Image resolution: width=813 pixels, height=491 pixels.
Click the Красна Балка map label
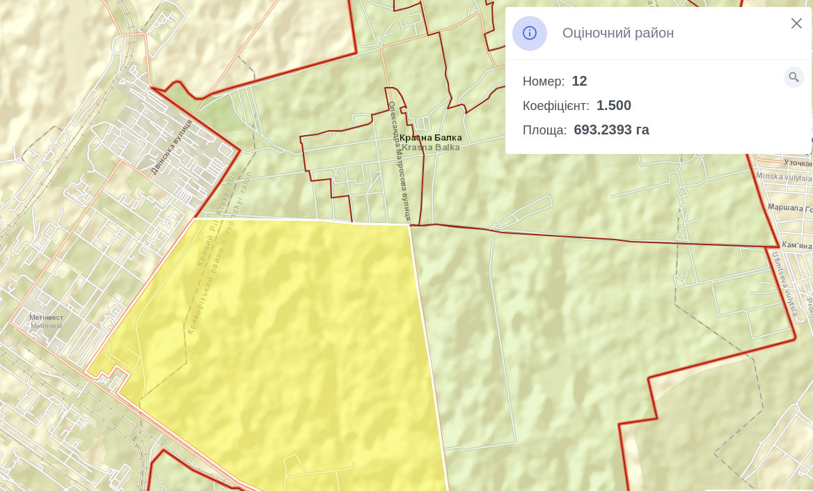(430, 138)
